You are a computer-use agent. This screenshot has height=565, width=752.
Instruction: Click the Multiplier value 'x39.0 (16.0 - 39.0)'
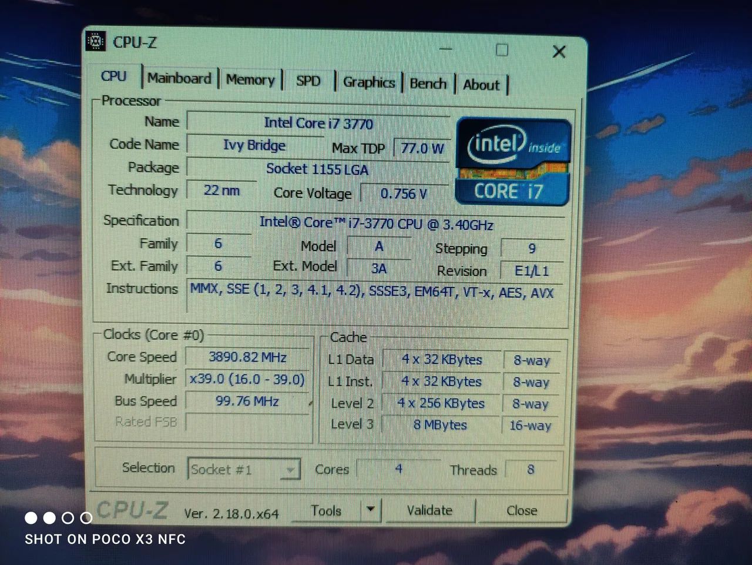click(x=247, y=380)
